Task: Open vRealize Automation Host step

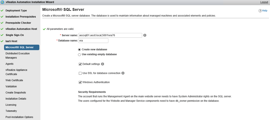Action: (21, 29)
